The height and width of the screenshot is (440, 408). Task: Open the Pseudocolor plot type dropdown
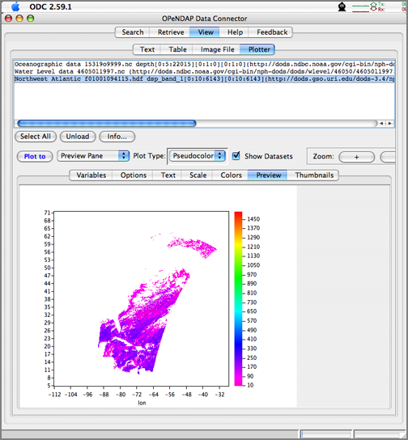point(198,156)
